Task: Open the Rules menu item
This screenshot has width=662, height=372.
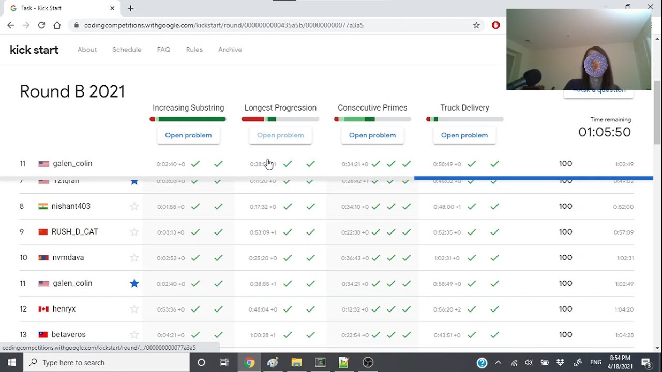Action: [x=194, y=50]
